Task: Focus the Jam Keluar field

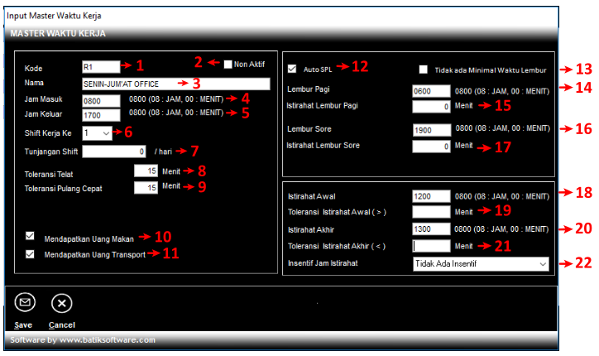Action: [102, 115]
